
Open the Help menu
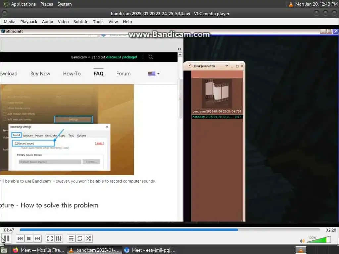(x=127, y=21)
